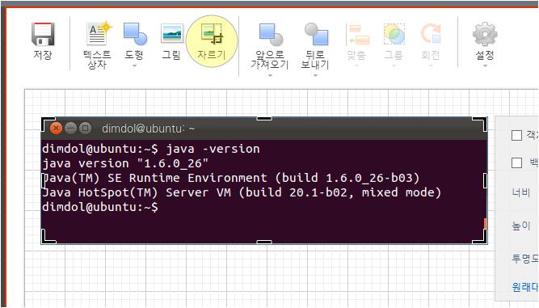Screen dimensions: 539x308
Task: Click the blue 원래대 reset link
Action: coord(525,287)
